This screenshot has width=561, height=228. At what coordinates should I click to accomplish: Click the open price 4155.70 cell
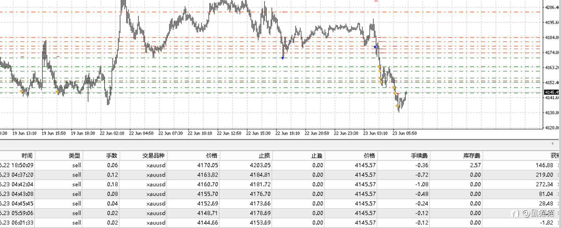click(x=208, y=194)
